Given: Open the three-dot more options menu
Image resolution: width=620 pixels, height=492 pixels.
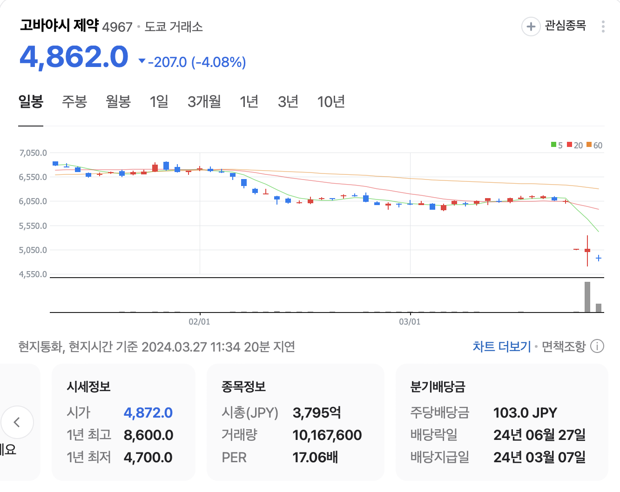Looking at the screenshot, I should (x=603, y=27).
